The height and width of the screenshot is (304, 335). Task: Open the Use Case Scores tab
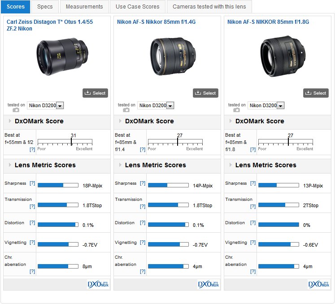[x=137, y=7]
